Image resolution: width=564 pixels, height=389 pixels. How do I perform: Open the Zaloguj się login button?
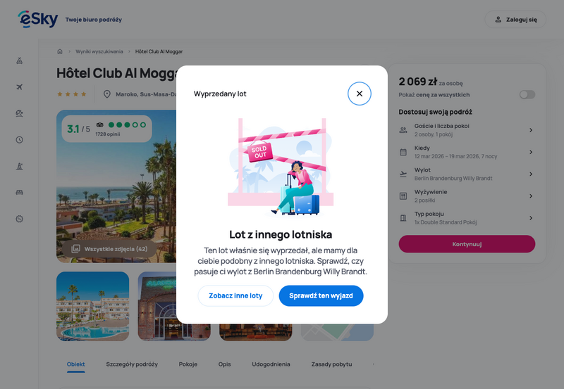515,20
